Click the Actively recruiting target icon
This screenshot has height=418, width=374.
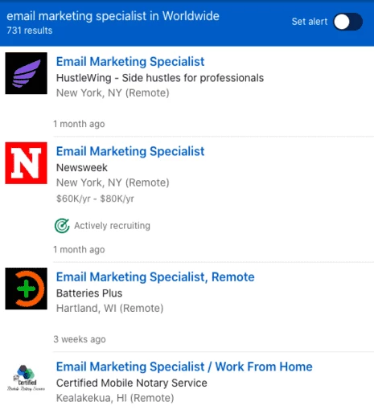[62, 226]
